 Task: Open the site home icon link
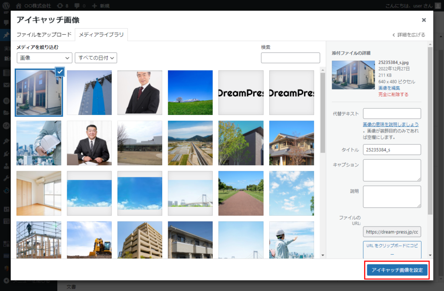coord(18,6)
